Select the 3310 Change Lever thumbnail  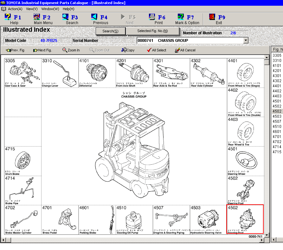click(60, 73)
